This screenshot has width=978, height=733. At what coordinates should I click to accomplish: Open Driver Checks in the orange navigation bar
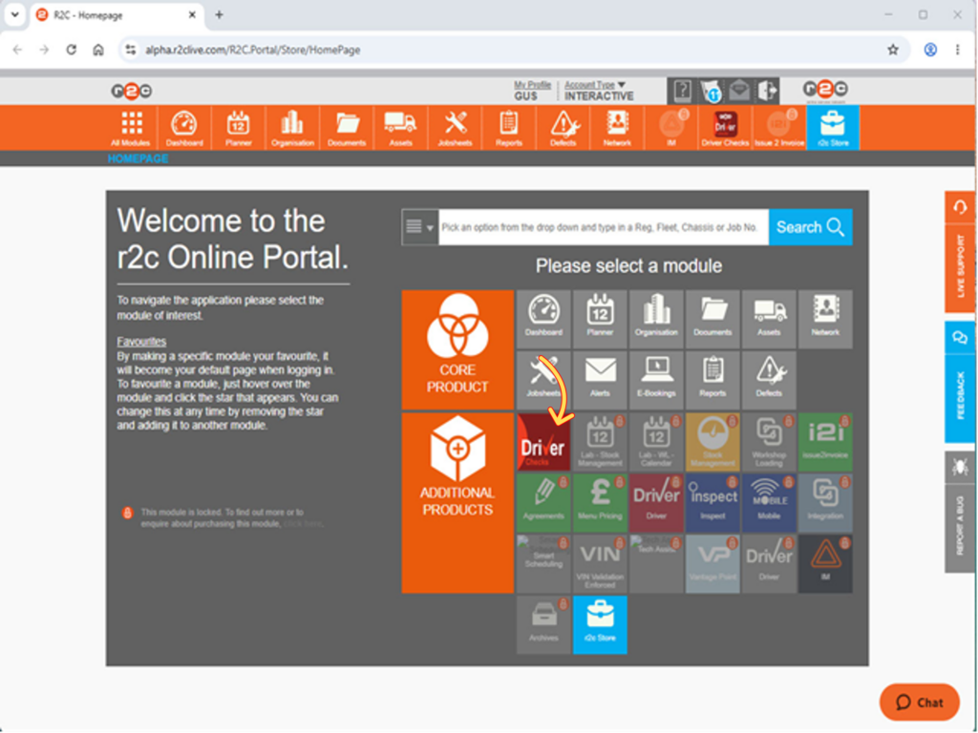pos(725,128)
